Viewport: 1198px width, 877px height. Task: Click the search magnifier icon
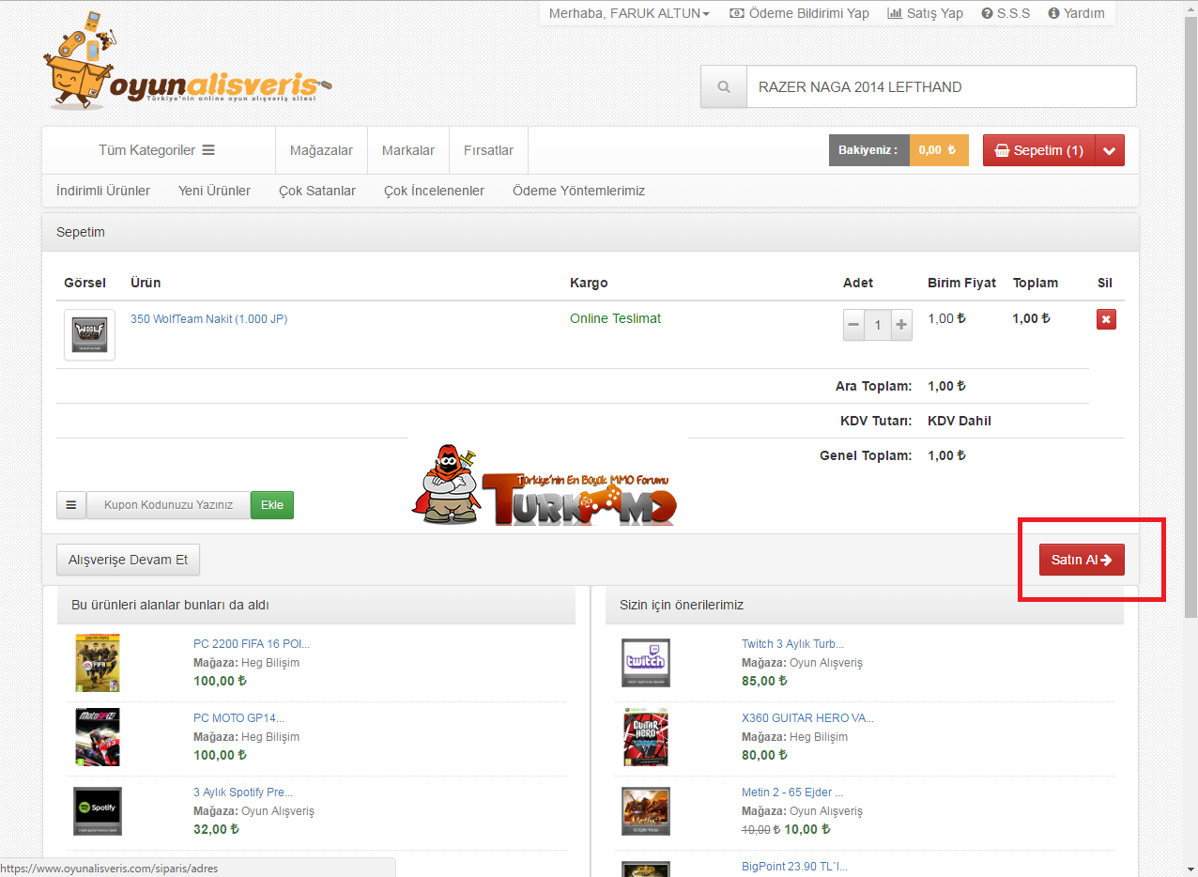(x=723, y=87)
